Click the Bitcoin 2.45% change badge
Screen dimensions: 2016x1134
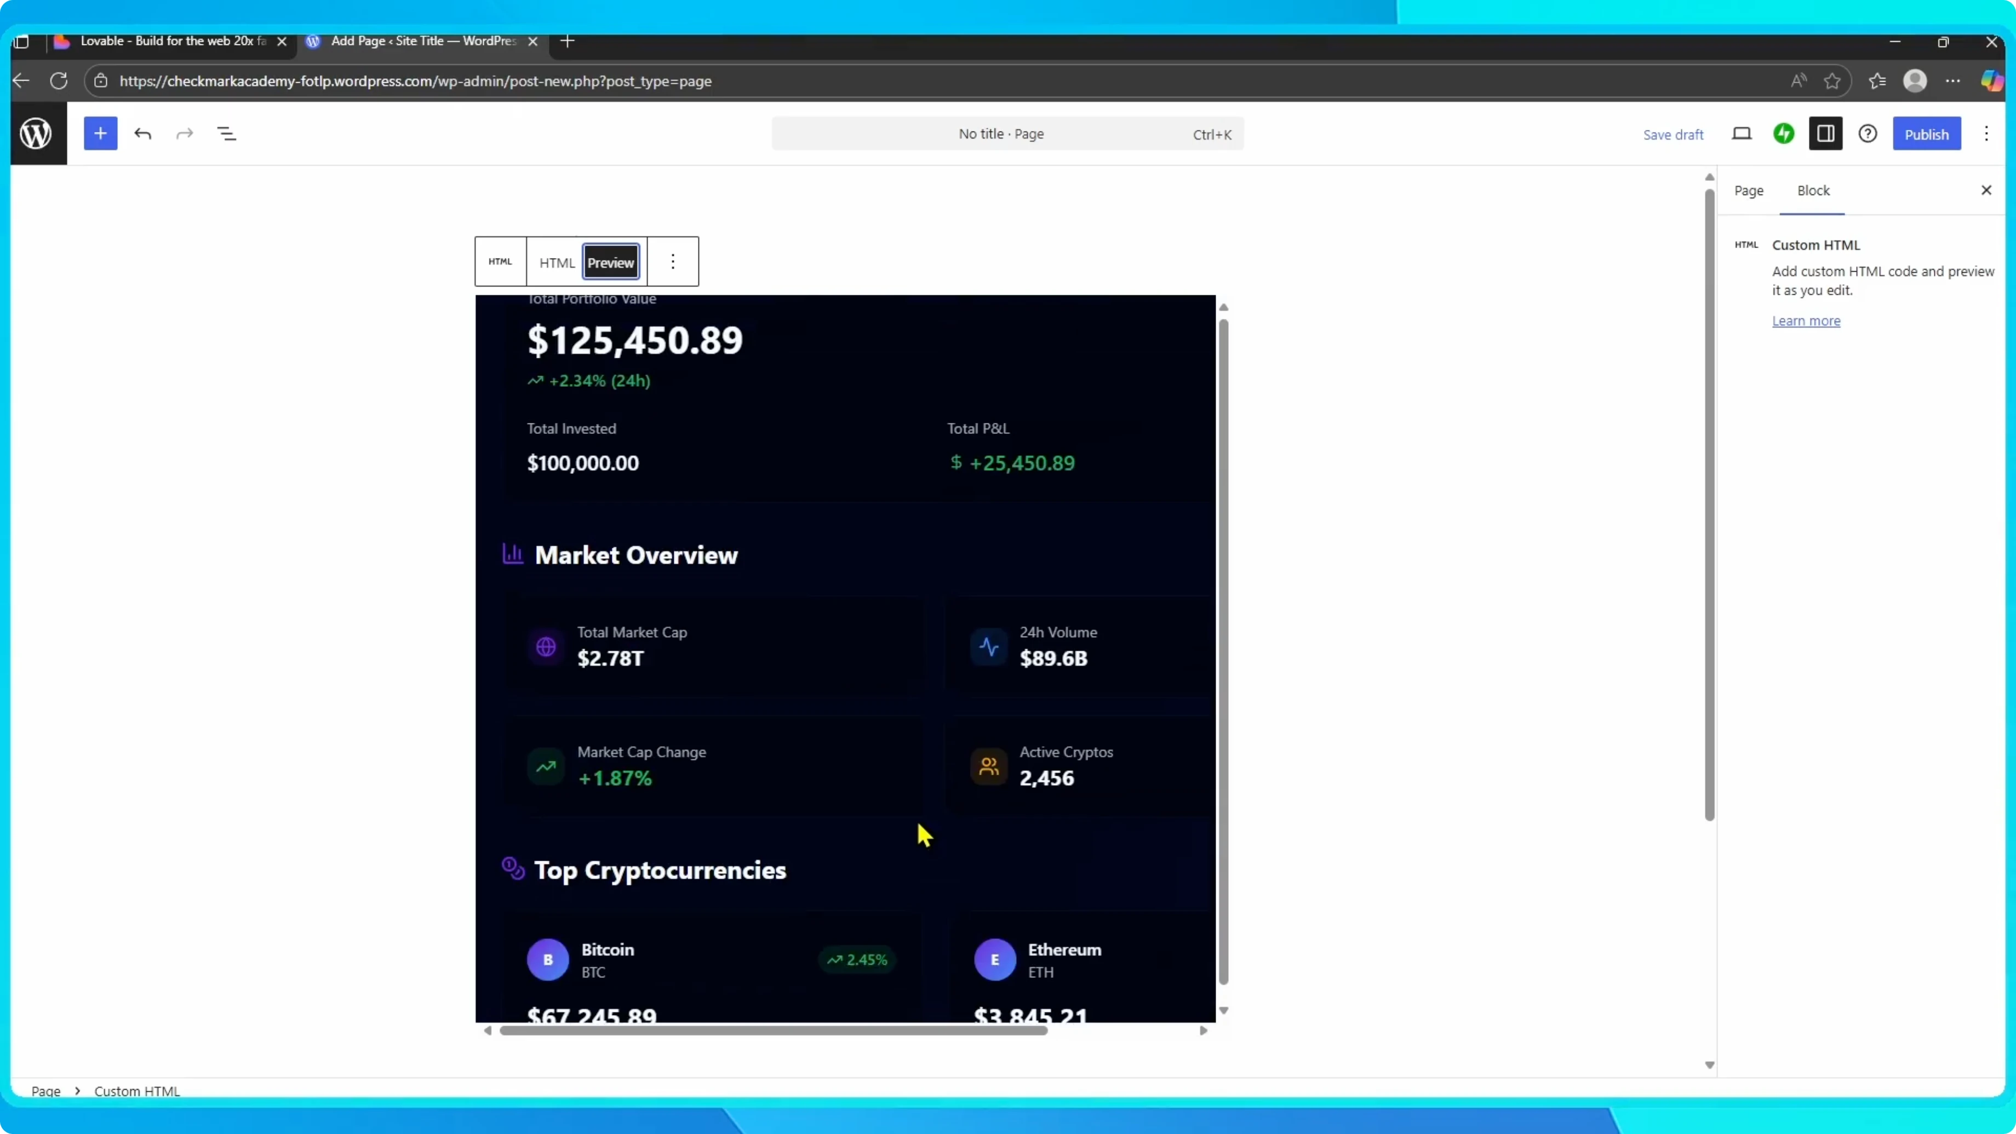858,959
